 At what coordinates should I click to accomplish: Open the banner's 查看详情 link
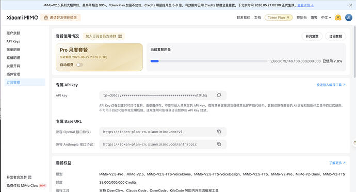[x=305, y=5]
